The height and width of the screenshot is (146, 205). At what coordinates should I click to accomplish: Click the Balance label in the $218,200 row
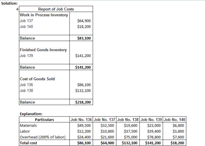pyautogui.click(x=27, y=102)
